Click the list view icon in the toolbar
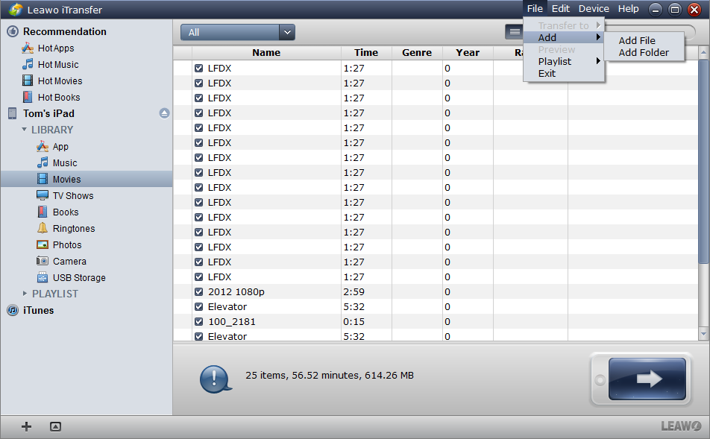Image resolution: width=710 pixels, height=439 pixels. point(515,32)
